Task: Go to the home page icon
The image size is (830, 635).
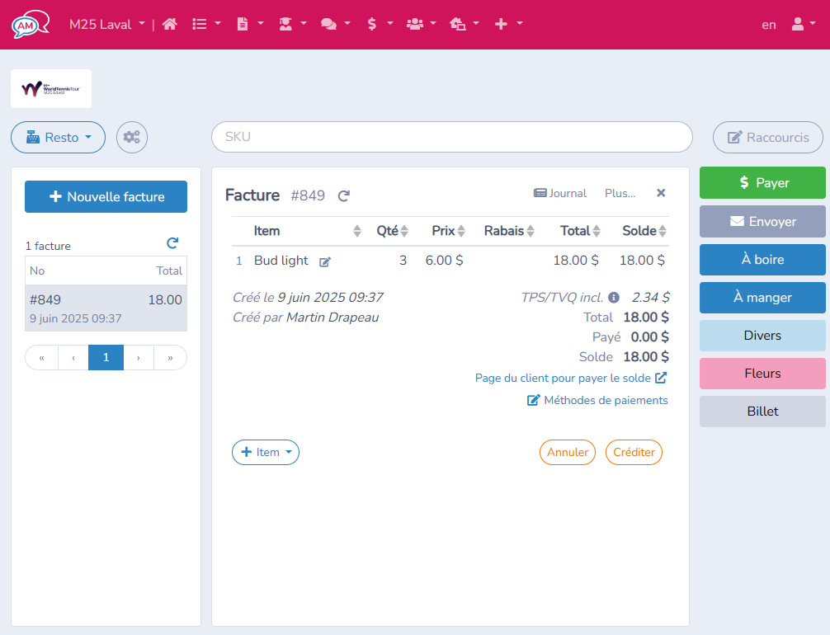Action: pyautogui.click(x=170, y=24)
